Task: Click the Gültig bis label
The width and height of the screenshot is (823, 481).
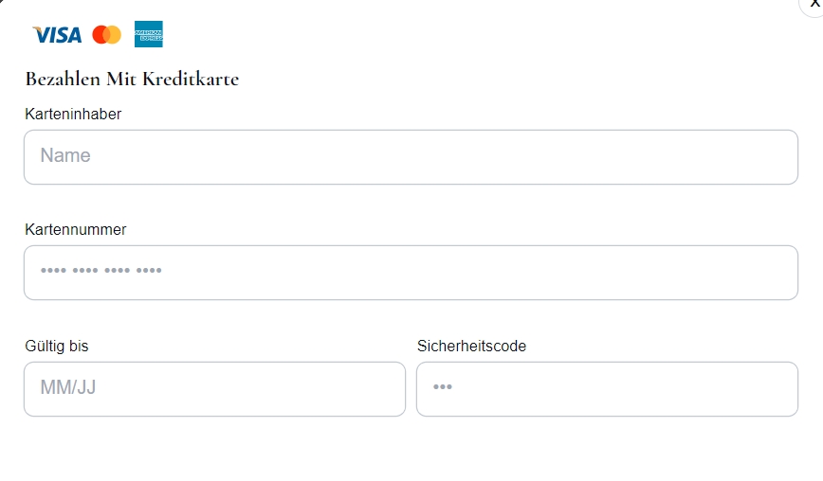Action: click(x=57, y=347)
